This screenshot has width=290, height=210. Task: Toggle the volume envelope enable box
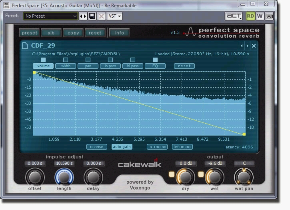point(43,60)
